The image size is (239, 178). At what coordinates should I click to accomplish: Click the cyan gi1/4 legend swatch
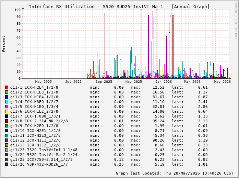point(7,102)
